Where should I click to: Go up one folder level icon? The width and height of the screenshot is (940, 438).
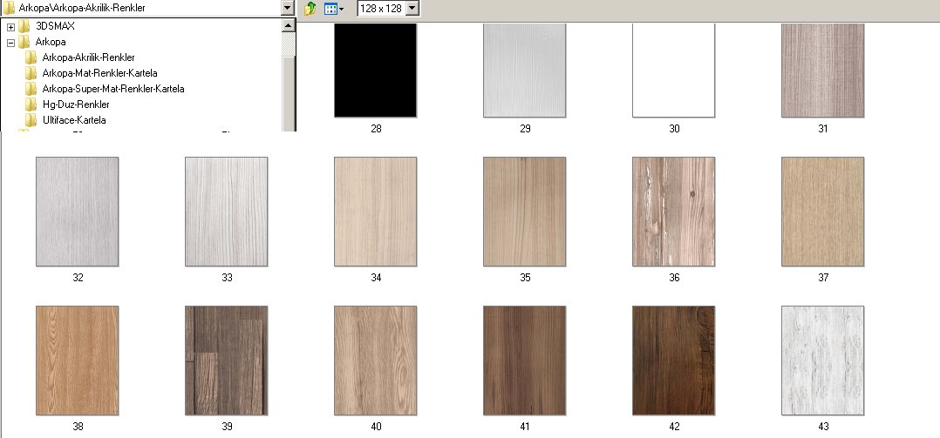click(x=310, y=9)
